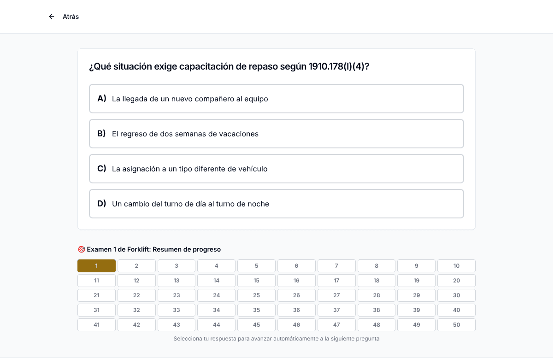Image resolution: width=560 pixels, height=364 pixels.
Task: Select question 27 box
Action: point(336,295)
